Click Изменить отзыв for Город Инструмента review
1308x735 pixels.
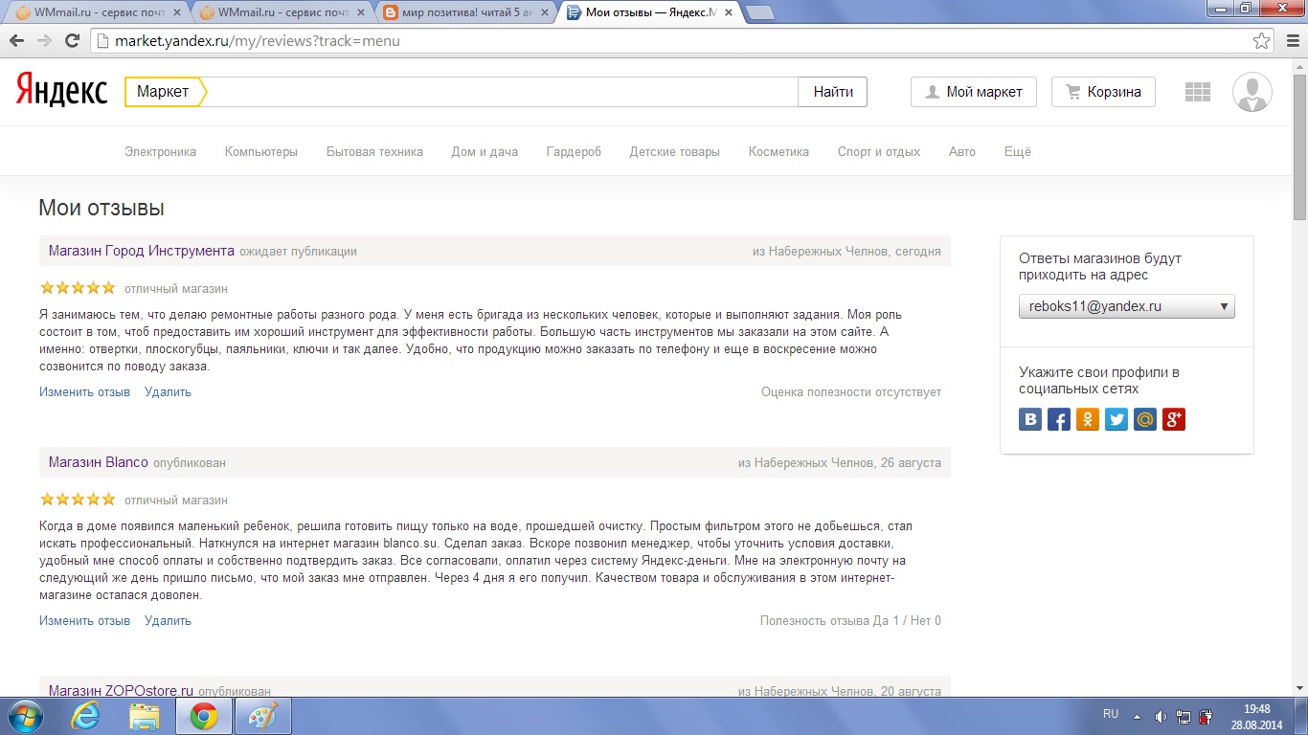click(x=84, y=391)
